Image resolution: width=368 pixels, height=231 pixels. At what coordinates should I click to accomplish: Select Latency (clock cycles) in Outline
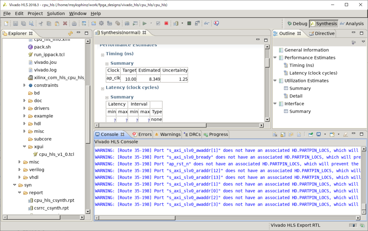coord(313,73)
